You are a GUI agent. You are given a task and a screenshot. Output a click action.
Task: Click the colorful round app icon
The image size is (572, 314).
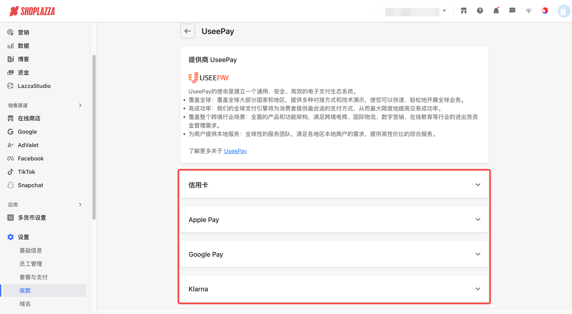tap(545, 11)
